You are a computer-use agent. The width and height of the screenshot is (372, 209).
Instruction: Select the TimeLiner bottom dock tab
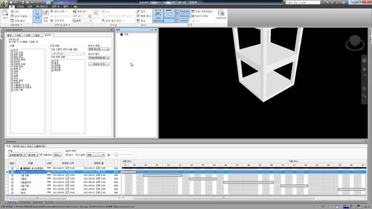coord(12,202)
